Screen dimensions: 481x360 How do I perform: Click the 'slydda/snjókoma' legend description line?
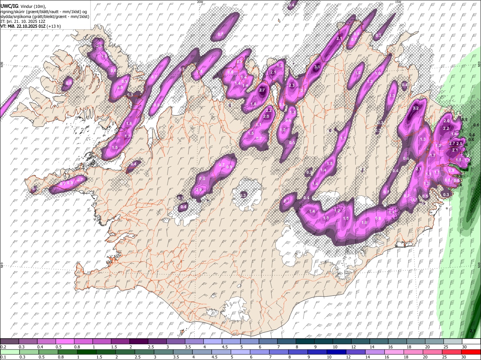[45, 16]
